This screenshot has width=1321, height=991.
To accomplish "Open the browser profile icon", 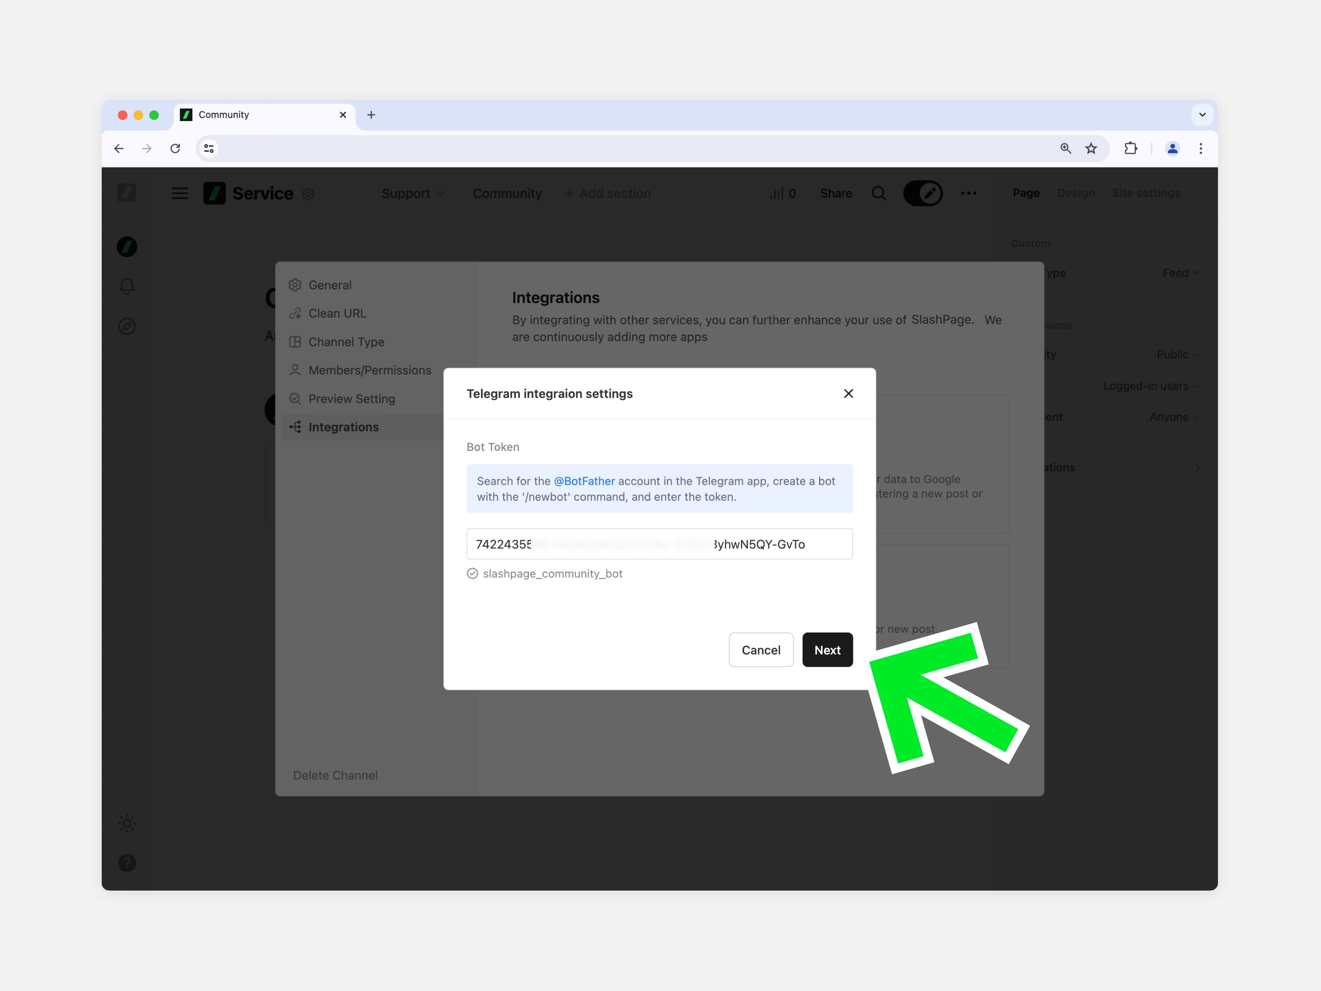I will pos(1172,148).
